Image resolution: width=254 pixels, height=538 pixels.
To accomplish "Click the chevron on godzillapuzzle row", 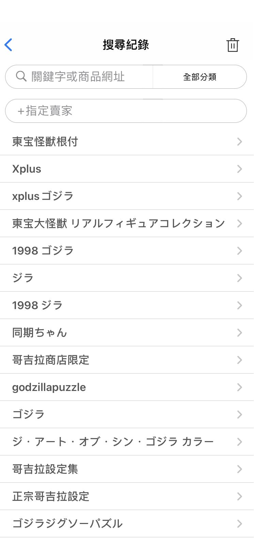I will 240,387.
